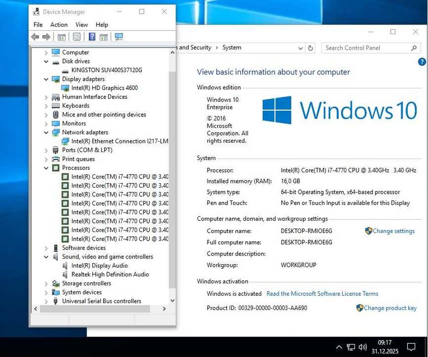The height and width of the screenshot is (357, 428).
Task: Open the View menu in Device Manager
Action: [82, 24]
